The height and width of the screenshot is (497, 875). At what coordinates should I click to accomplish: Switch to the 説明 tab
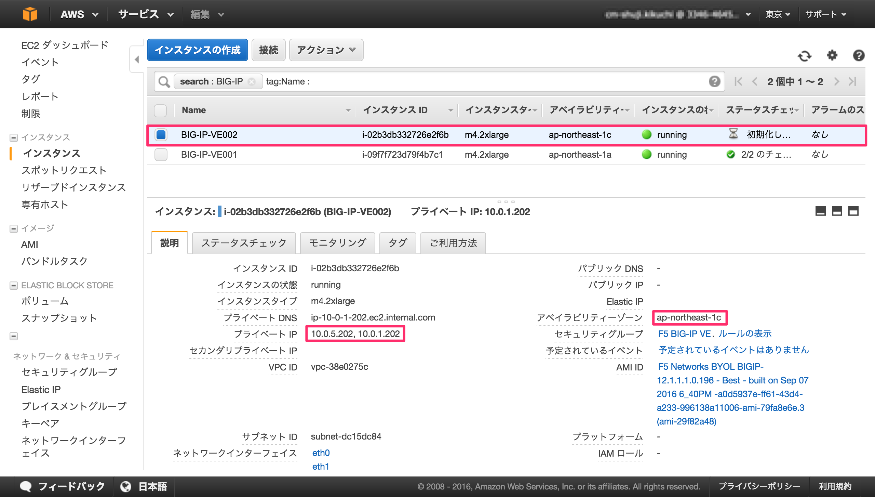[170, 243]
